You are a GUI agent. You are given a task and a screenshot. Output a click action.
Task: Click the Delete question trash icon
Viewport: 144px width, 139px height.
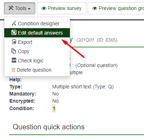click(13, 70)
